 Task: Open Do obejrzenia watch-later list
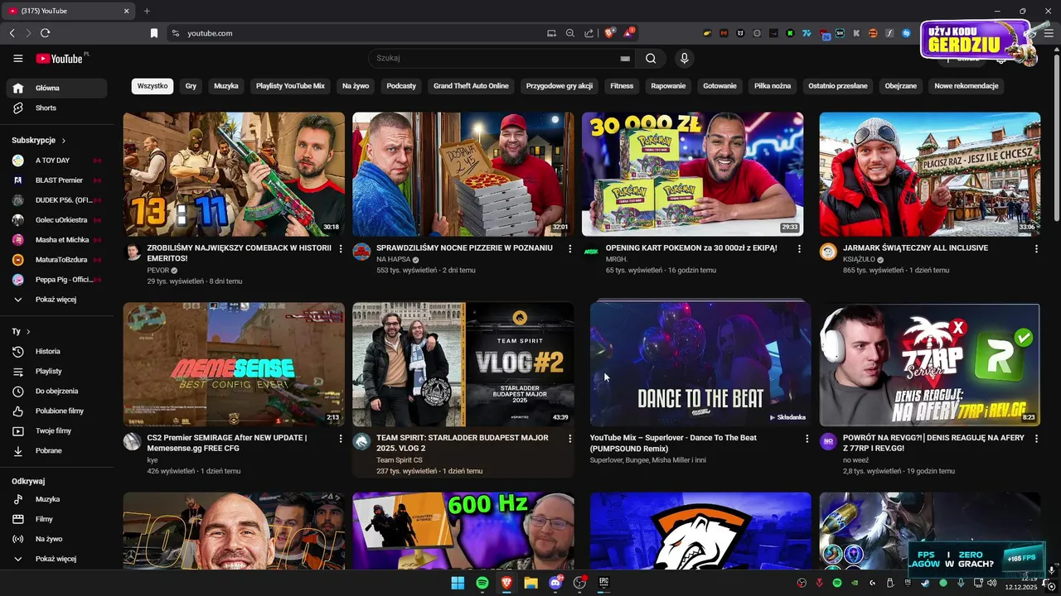click(56, 391)
